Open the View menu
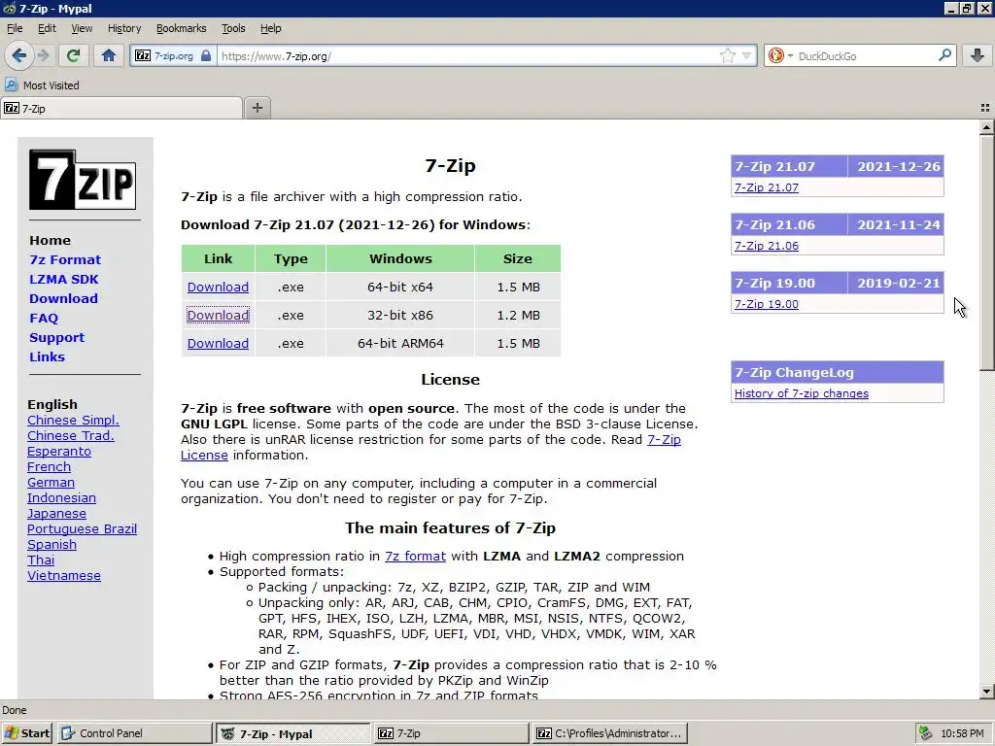This screenshot has width=995, height=746. coord(82,28)
